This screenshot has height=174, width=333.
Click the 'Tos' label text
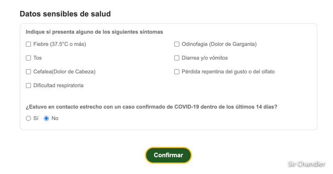click(37, 58)
